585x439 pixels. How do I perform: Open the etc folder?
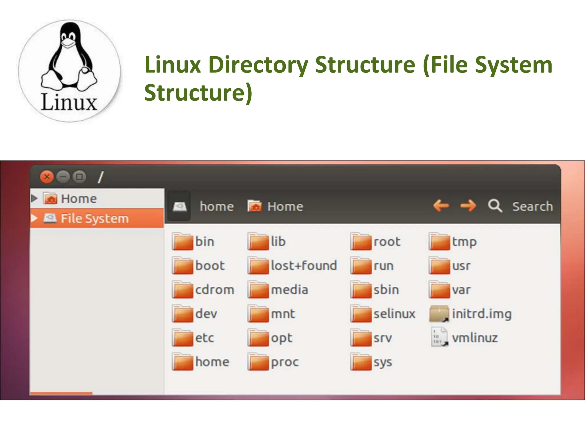[x=183, y=338]
